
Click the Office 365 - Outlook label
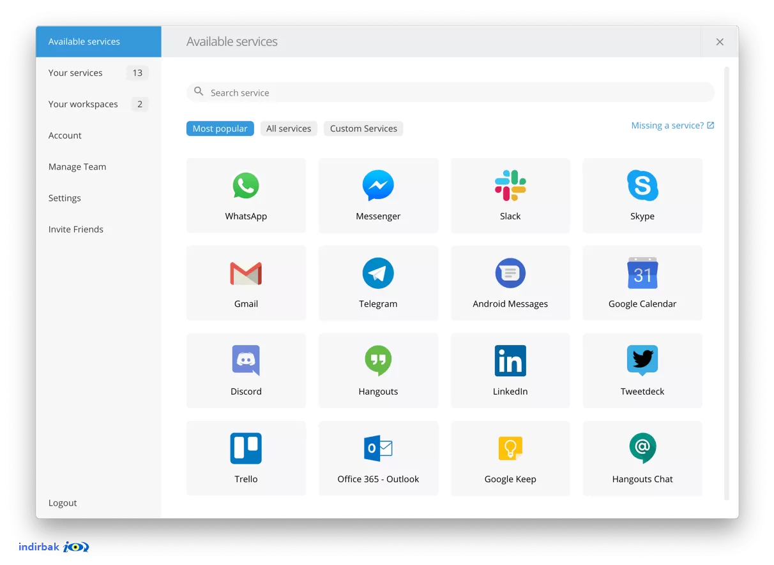(x=378, y=479)
